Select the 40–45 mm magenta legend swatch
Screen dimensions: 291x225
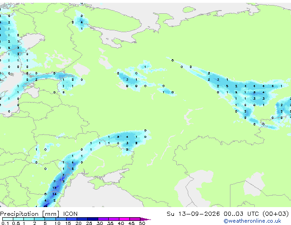124,219
